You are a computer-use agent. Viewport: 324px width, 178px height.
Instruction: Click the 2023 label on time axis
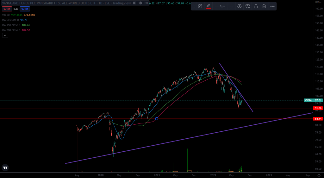point(269,175)
